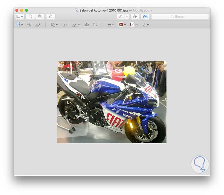Click the file name Salon del Automovil 2010 001.jpg
The image size is (224, 195).
coord(104,10)
